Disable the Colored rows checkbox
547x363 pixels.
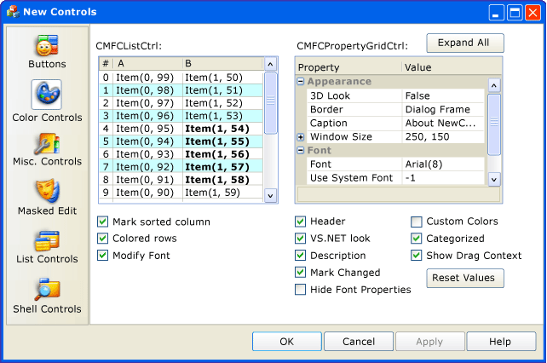102,239
